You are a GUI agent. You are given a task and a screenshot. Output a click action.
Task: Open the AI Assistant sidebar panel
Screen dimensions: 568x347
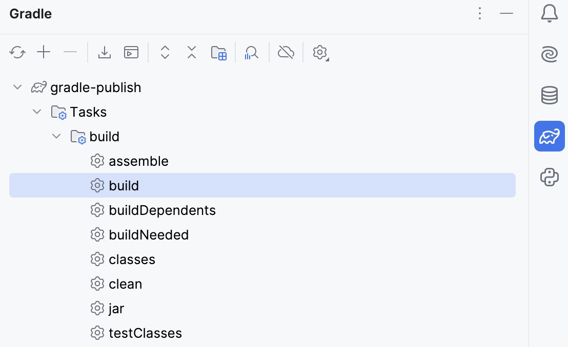pos(549,54)
